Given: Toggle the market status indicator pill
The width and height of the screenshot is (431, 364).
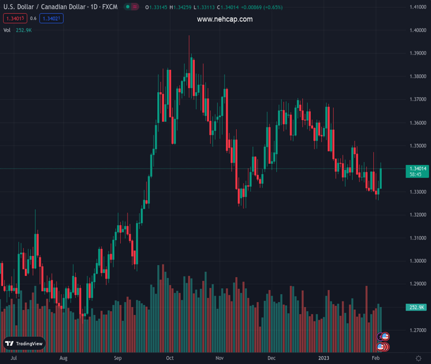Looking at the screenshot, I should click(x=131, y=7).
